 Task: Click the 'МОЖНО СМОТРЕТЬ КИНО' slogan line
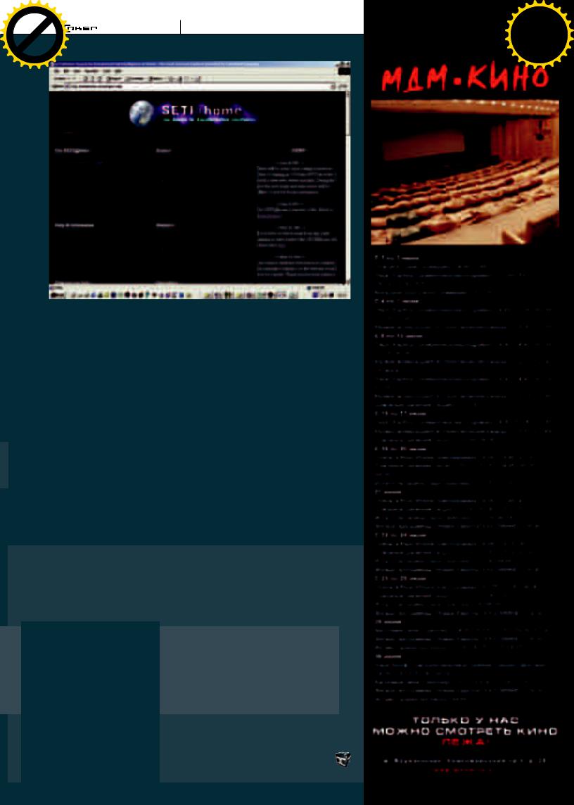pos(465,731)
